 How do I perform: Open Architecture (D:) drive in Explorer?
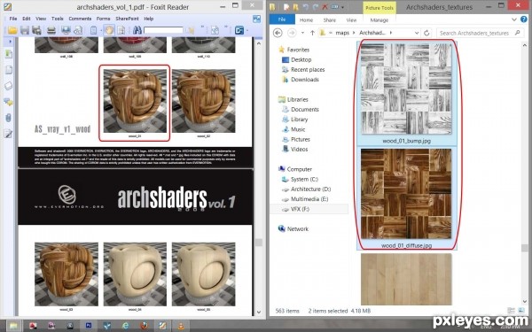click(x=311, y=189)
